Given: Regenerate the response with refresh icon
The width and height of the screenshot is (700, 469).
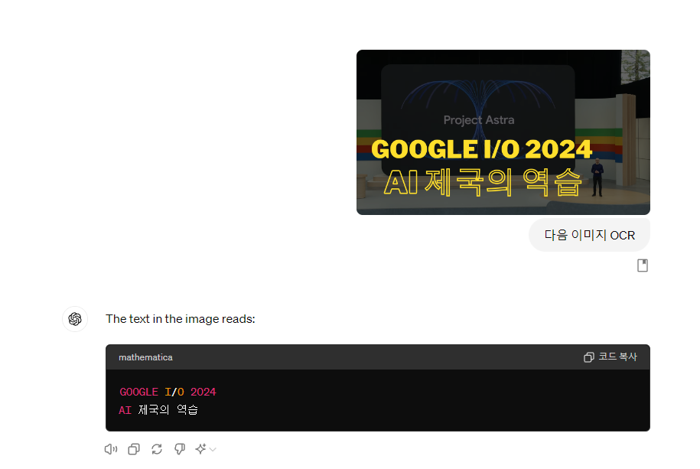Looking at the screenshot, I should [157, 449].
